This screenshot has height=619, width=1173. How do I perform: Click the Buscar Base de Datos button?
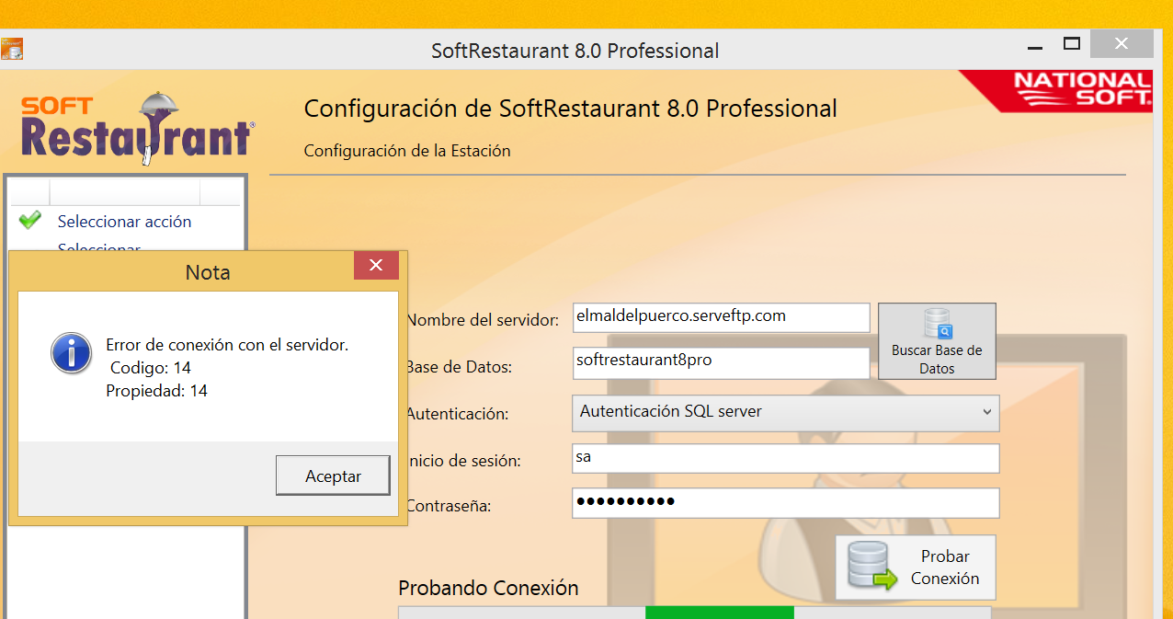(x=937, y=341)
